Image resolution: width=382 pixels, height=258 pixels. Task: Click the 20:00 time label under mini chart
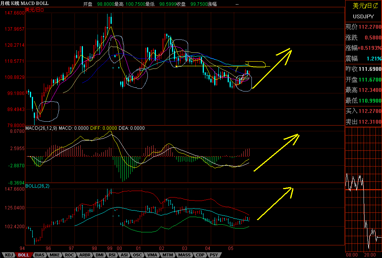tap(370, 255)
